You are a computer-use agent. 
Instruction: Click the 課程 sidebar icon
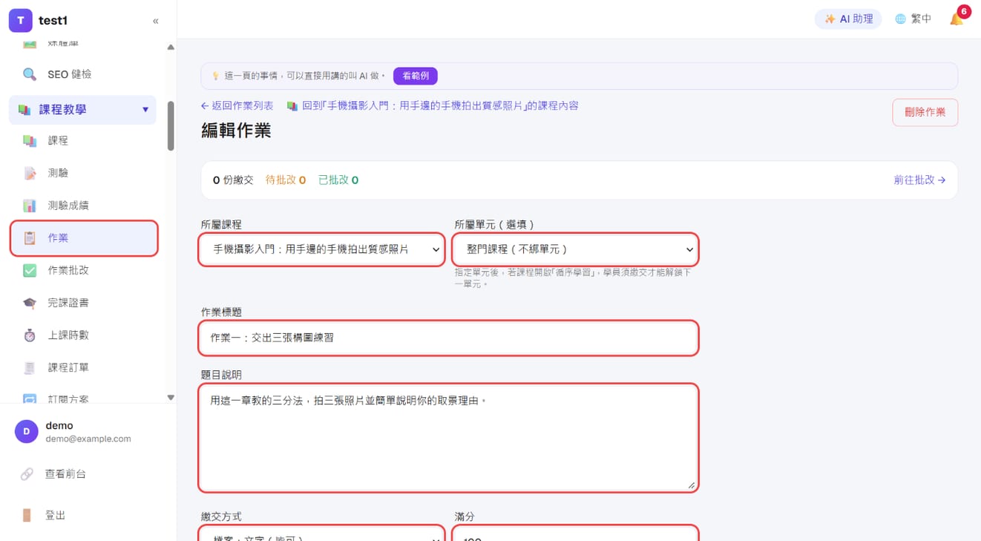click(x=30, y=140)
